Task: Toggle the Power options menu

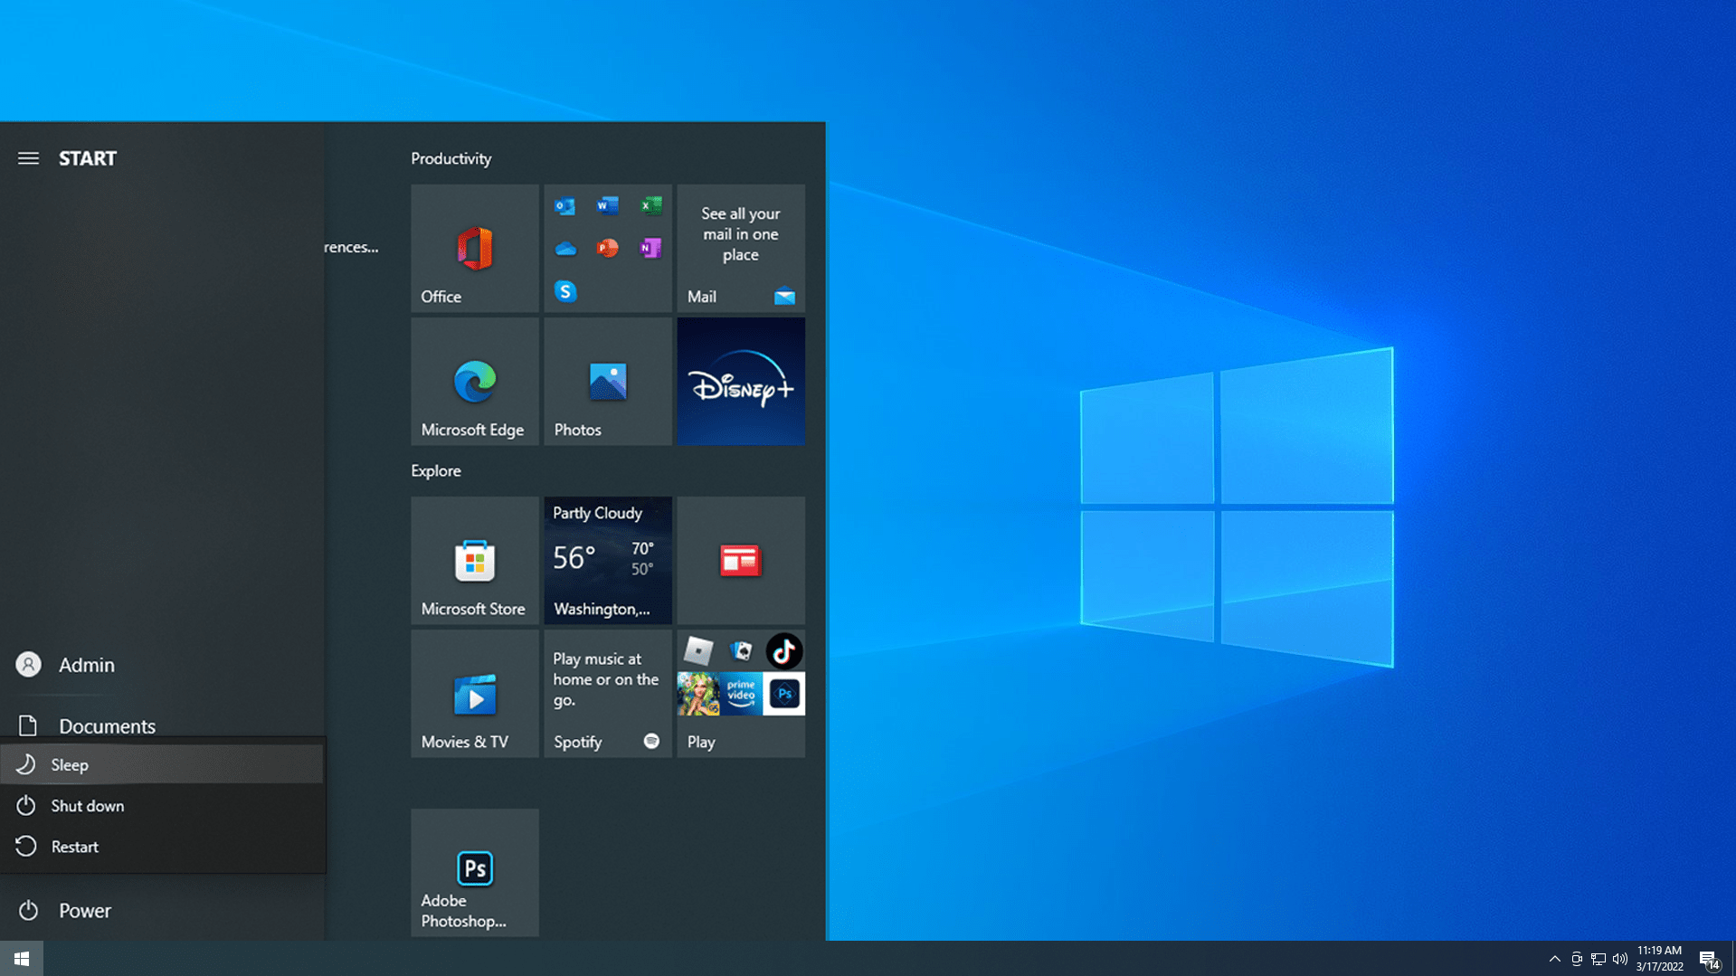Action: (85, 910)
